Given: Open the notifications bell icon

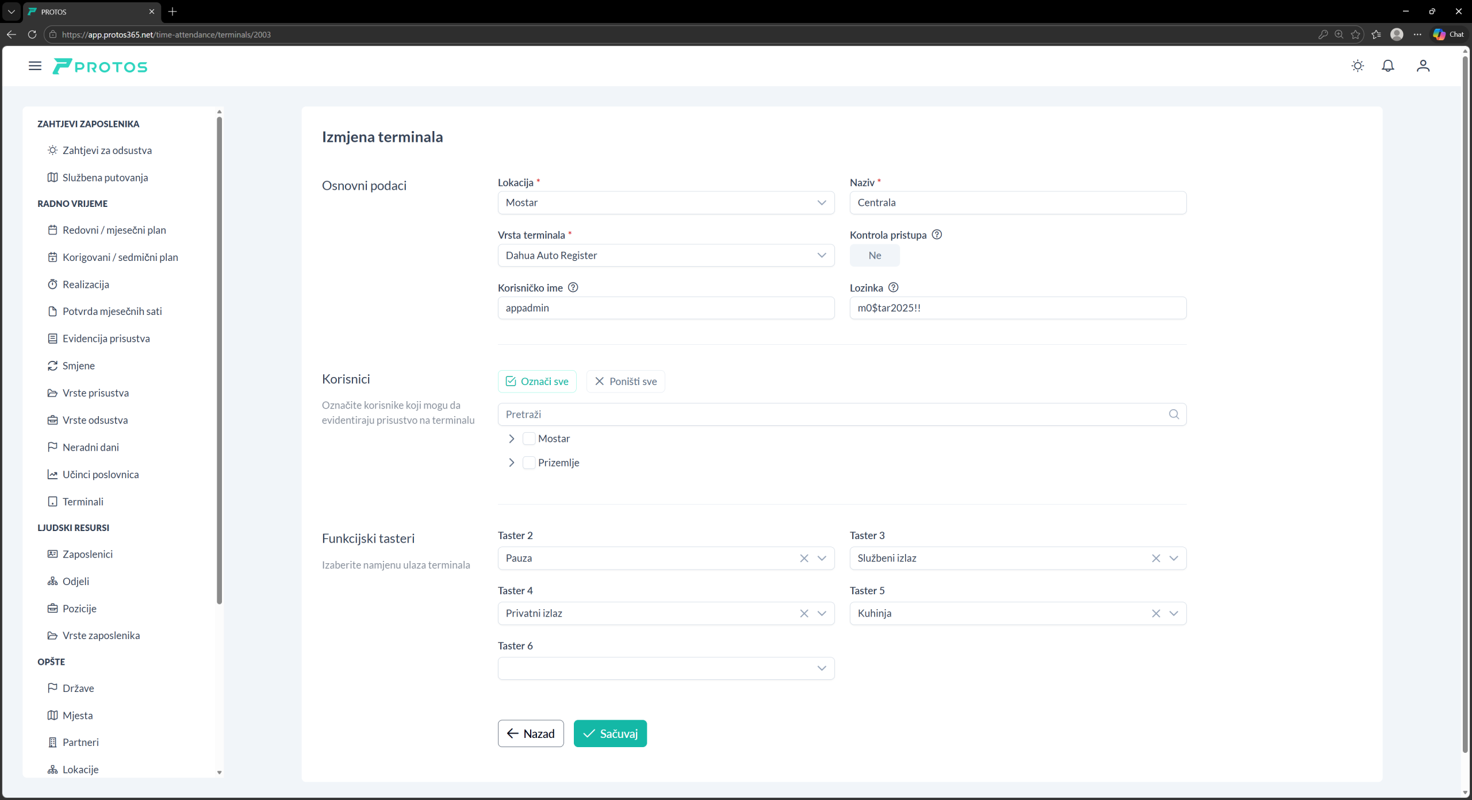Looking at the screenshot, I should [1388, 66].
